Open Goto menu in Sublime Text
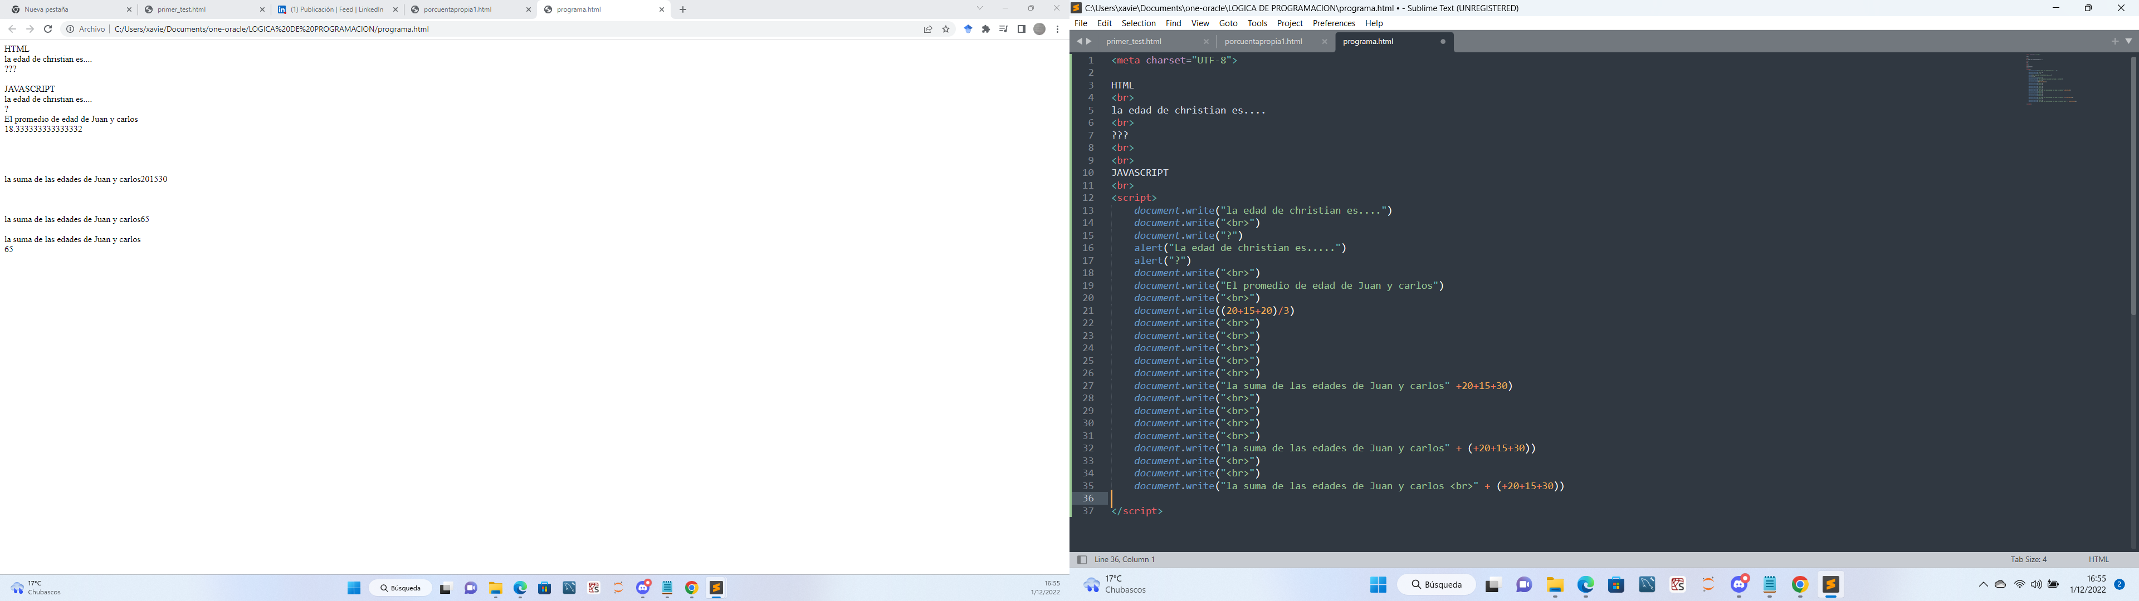Image resolution: width=2139 pixels, height=601 pixels. point(1228,23)
